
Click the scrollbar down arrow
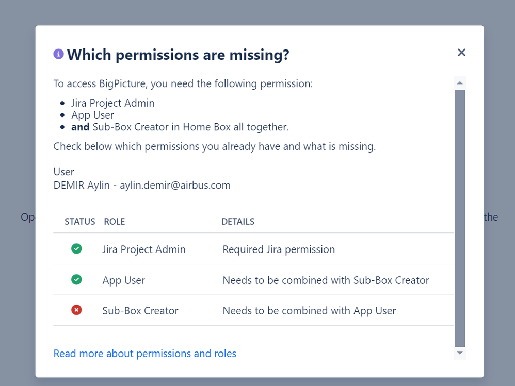coord(460,353)
